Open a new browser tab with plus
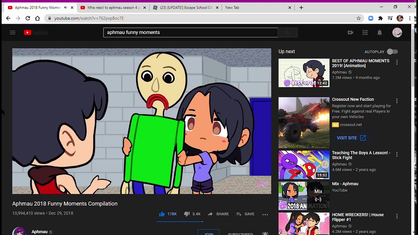This screenshot has height=235, width=418. (301, 8)
